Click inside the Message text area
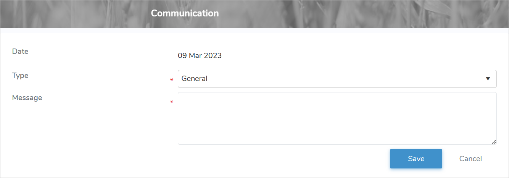509x178 pixels. point(337,118)
